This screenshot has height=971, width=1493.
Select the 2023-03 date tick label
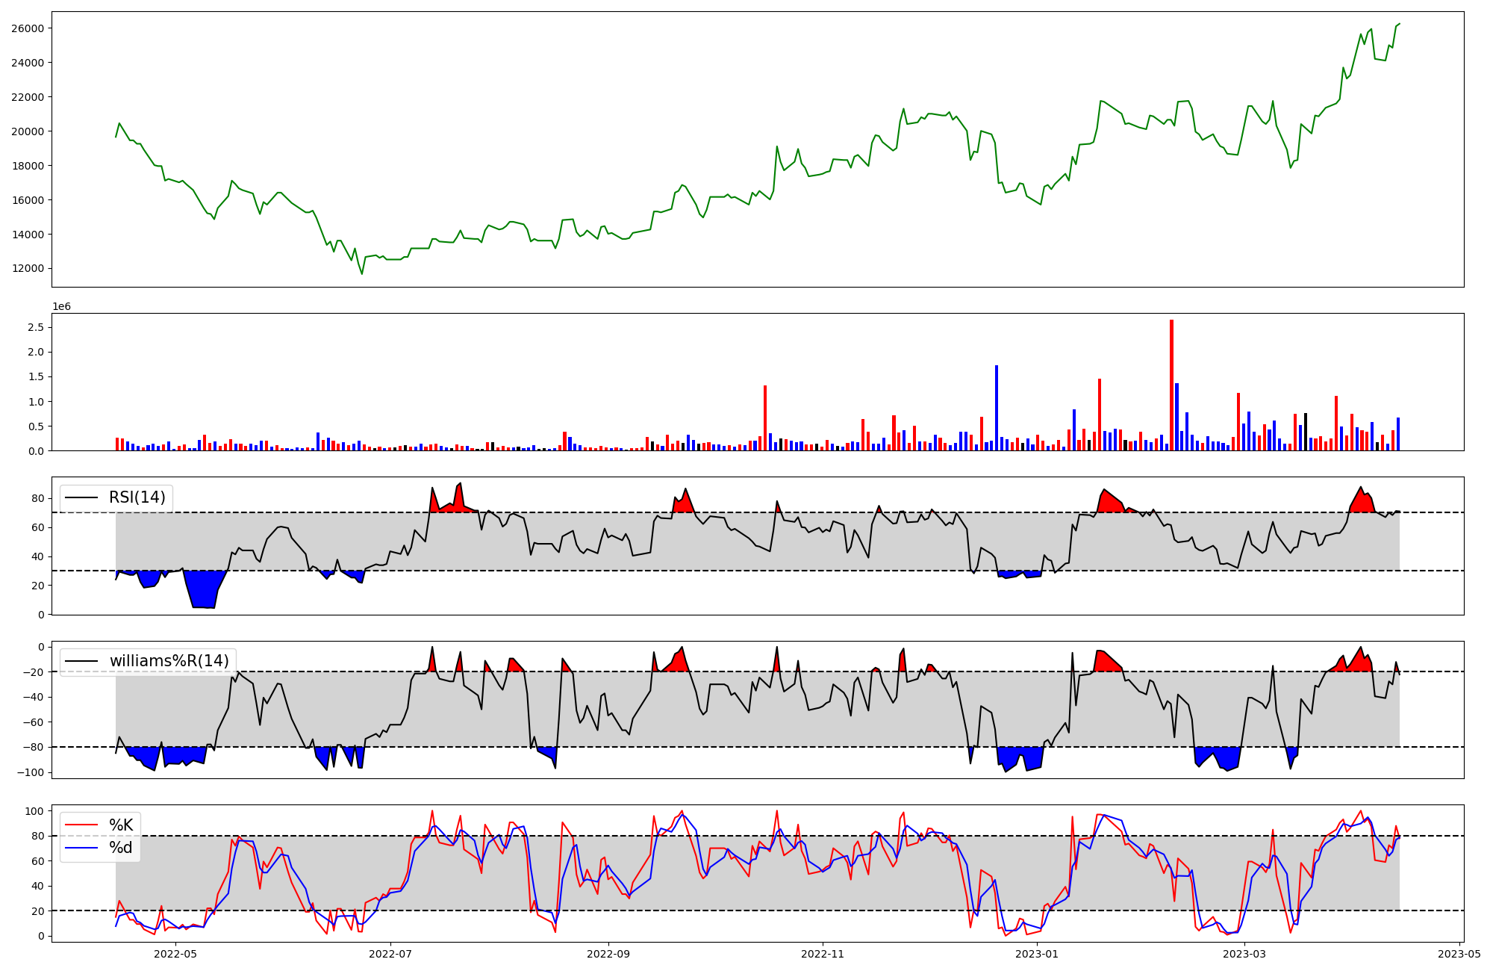tap(1244, 953)
